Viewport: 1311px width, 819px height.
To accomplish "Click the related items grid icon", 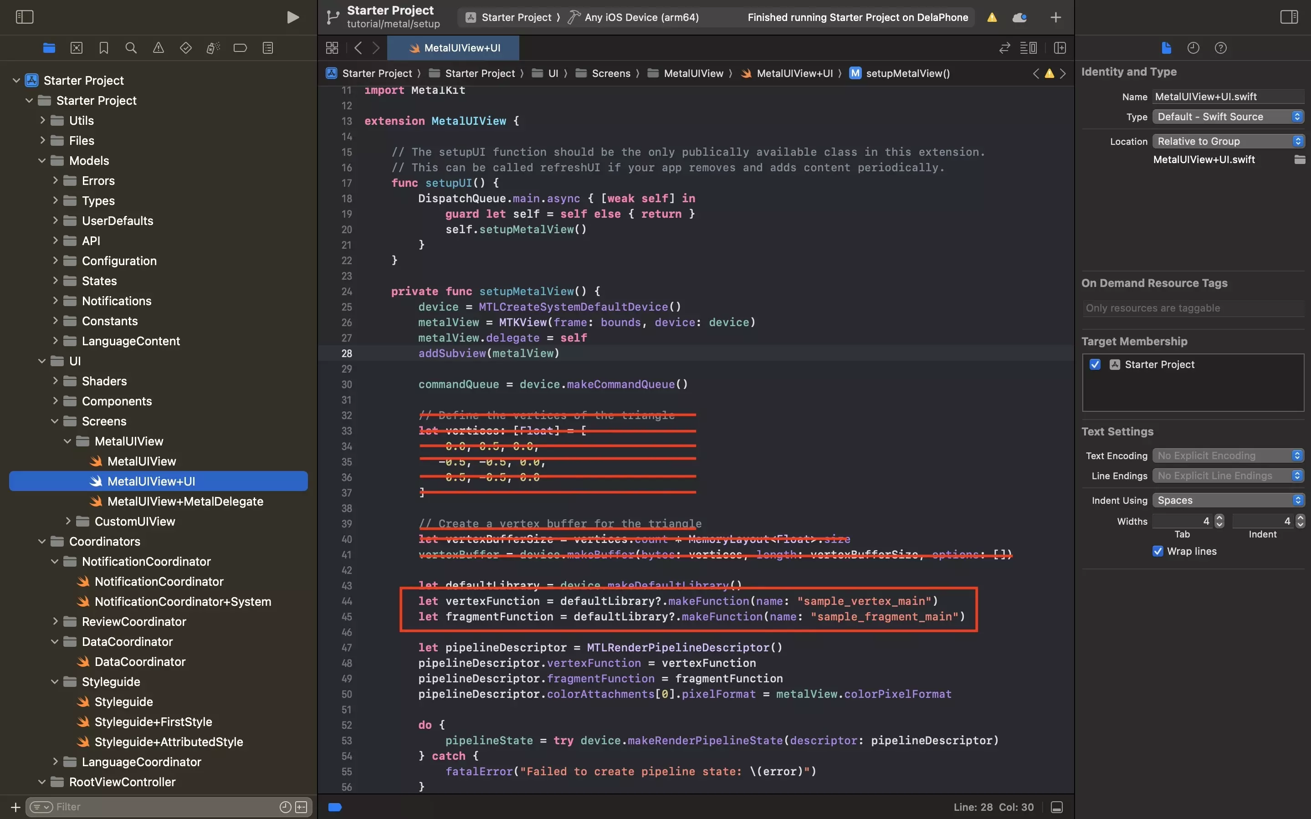I will click(x=332, y=48).
